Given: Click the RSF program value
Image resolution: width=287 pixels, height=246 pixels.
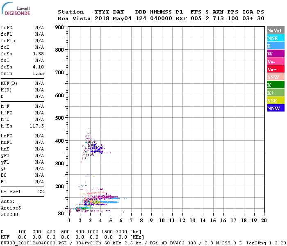Looking at the screenshot, I should (x=181, y=18).
